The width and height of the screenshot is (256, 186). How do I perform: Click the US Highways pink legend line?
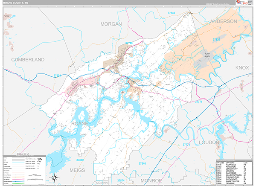18,179
